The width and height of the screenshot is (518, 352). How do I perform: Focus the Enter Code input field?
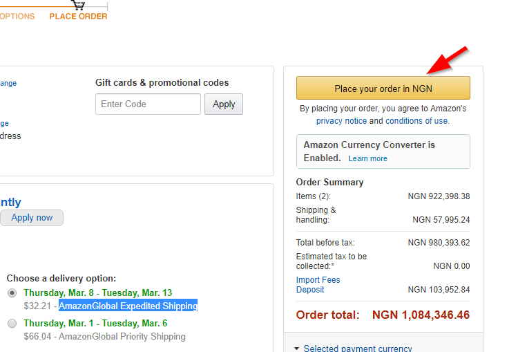[148, 104]
